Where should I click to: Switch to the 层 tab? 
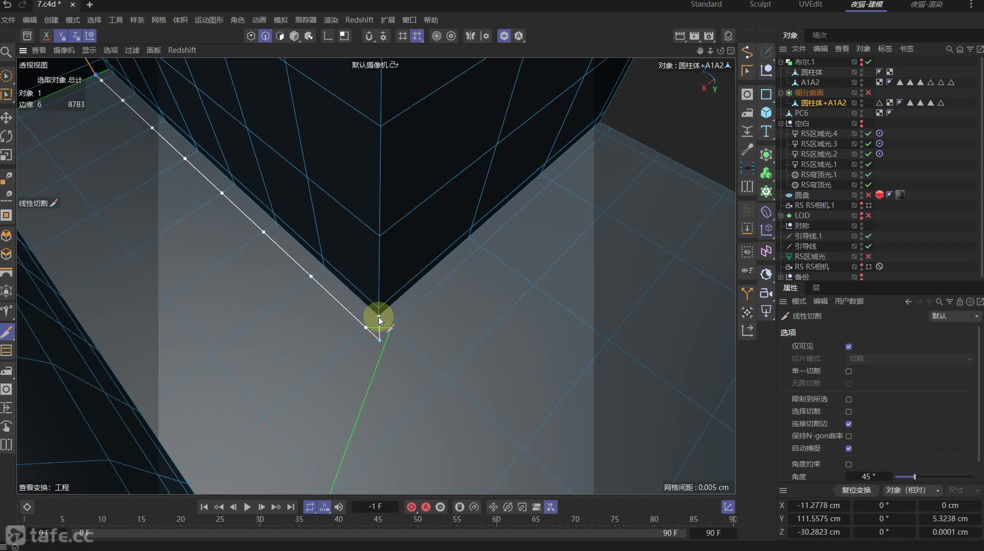[x=816, y=288]
